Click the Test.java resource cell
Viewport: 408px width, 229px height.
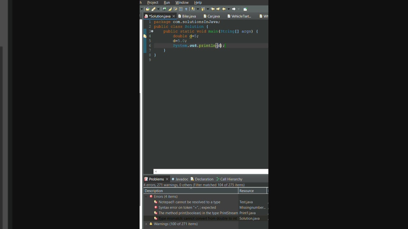(x=246, y=202)
